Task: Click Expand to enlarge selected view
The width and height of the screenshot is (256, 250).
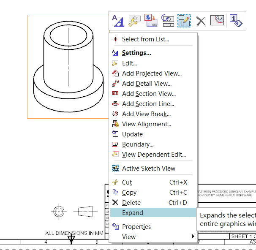Action: 133,213
